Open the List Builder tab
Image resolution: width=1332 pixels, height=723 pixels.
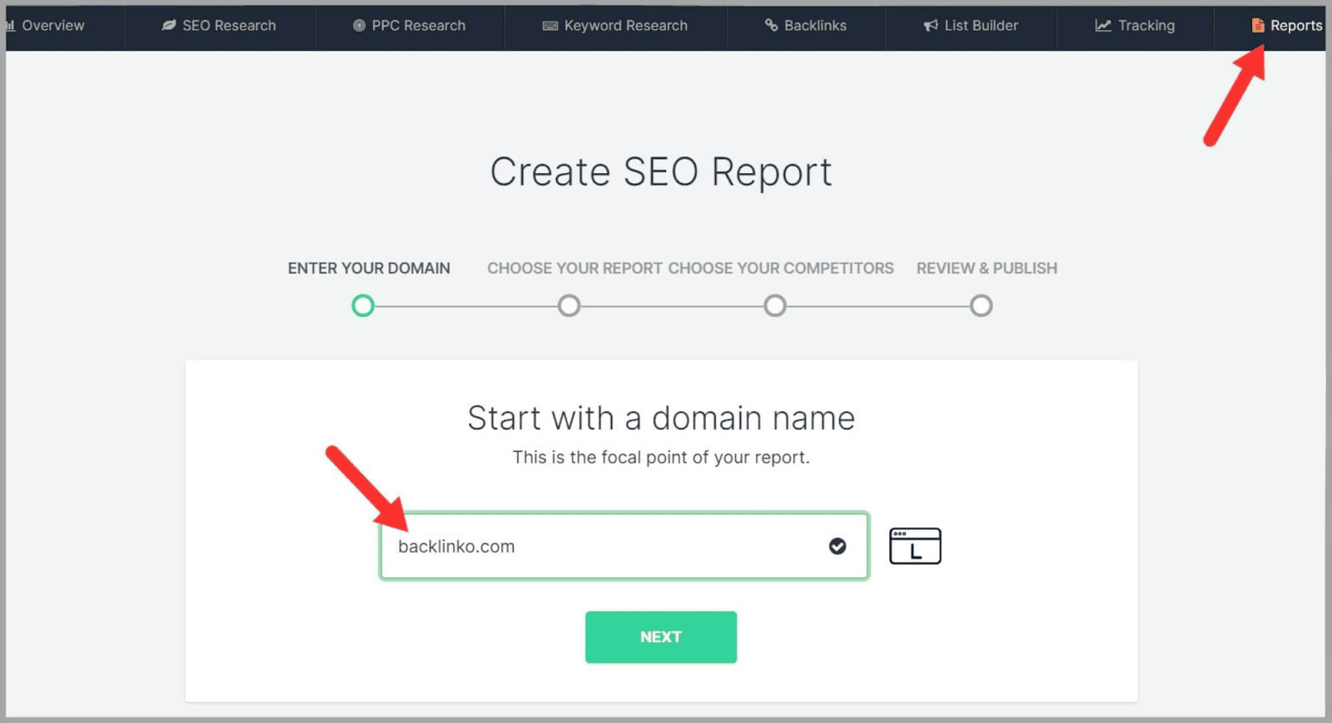click(x=971, y=26)
